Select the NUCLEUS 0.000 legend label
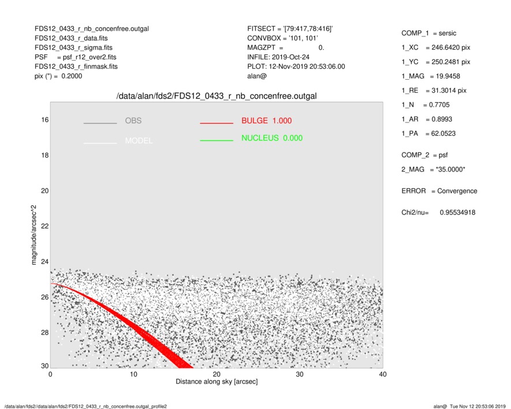511x409 pixels. [271, 138]
